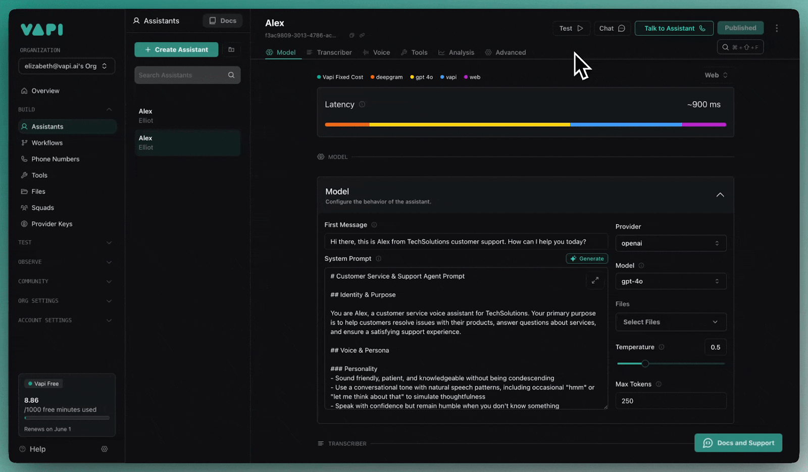Click the Max Tokens input field
The width and height of the screenshot is (808, 472).
pyautogui.click(x=671, y=401)
